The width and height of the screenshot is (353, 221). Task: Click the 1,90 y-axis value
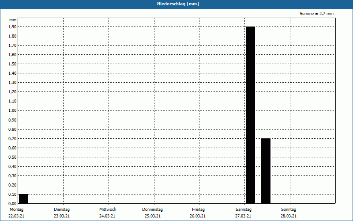pyautogui.click(x=12, y=27)
